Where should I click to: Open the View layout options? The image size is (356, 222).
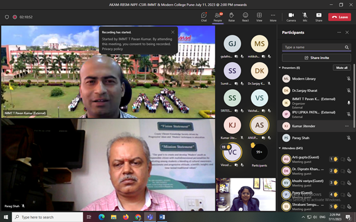(259, 17)
